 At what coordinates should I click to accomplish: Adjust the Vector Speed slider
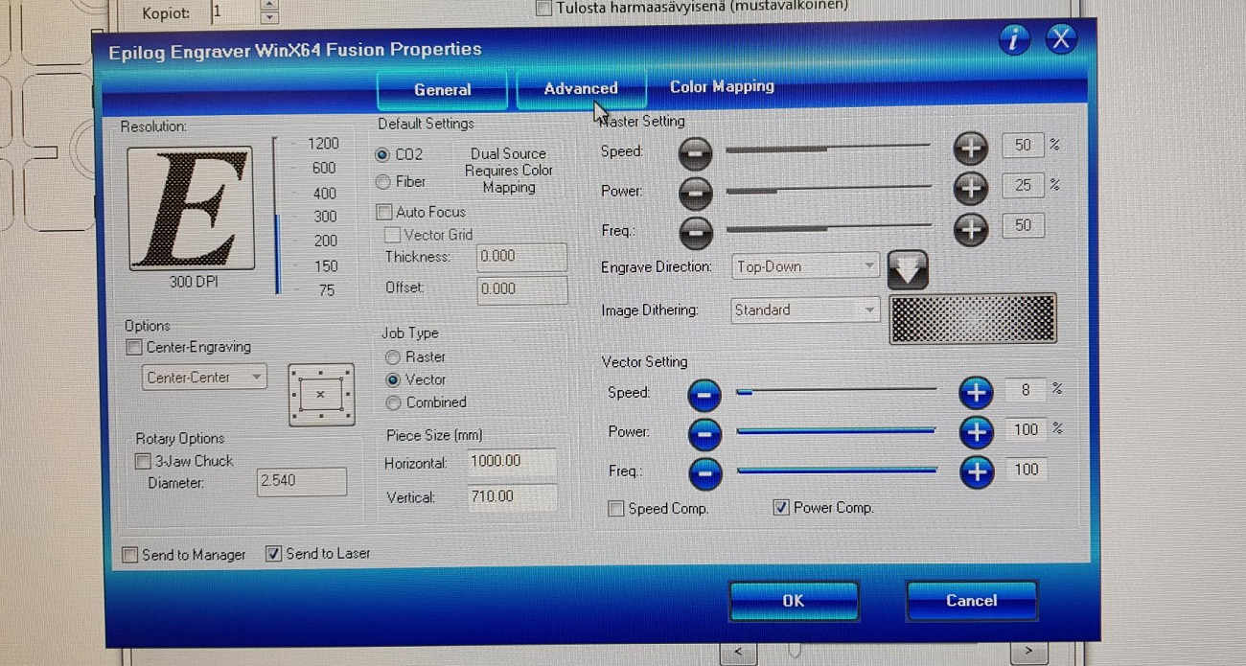[x=836, y=391]
